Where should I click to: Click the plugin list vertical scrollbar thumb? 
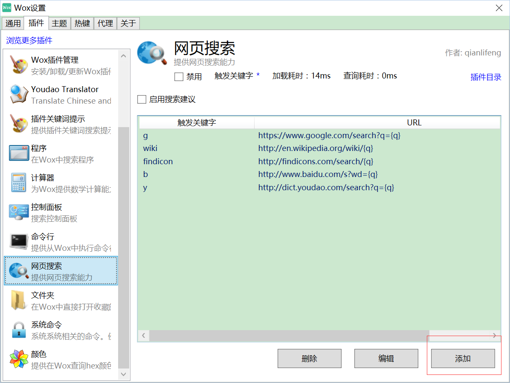[x=123, y=248]
